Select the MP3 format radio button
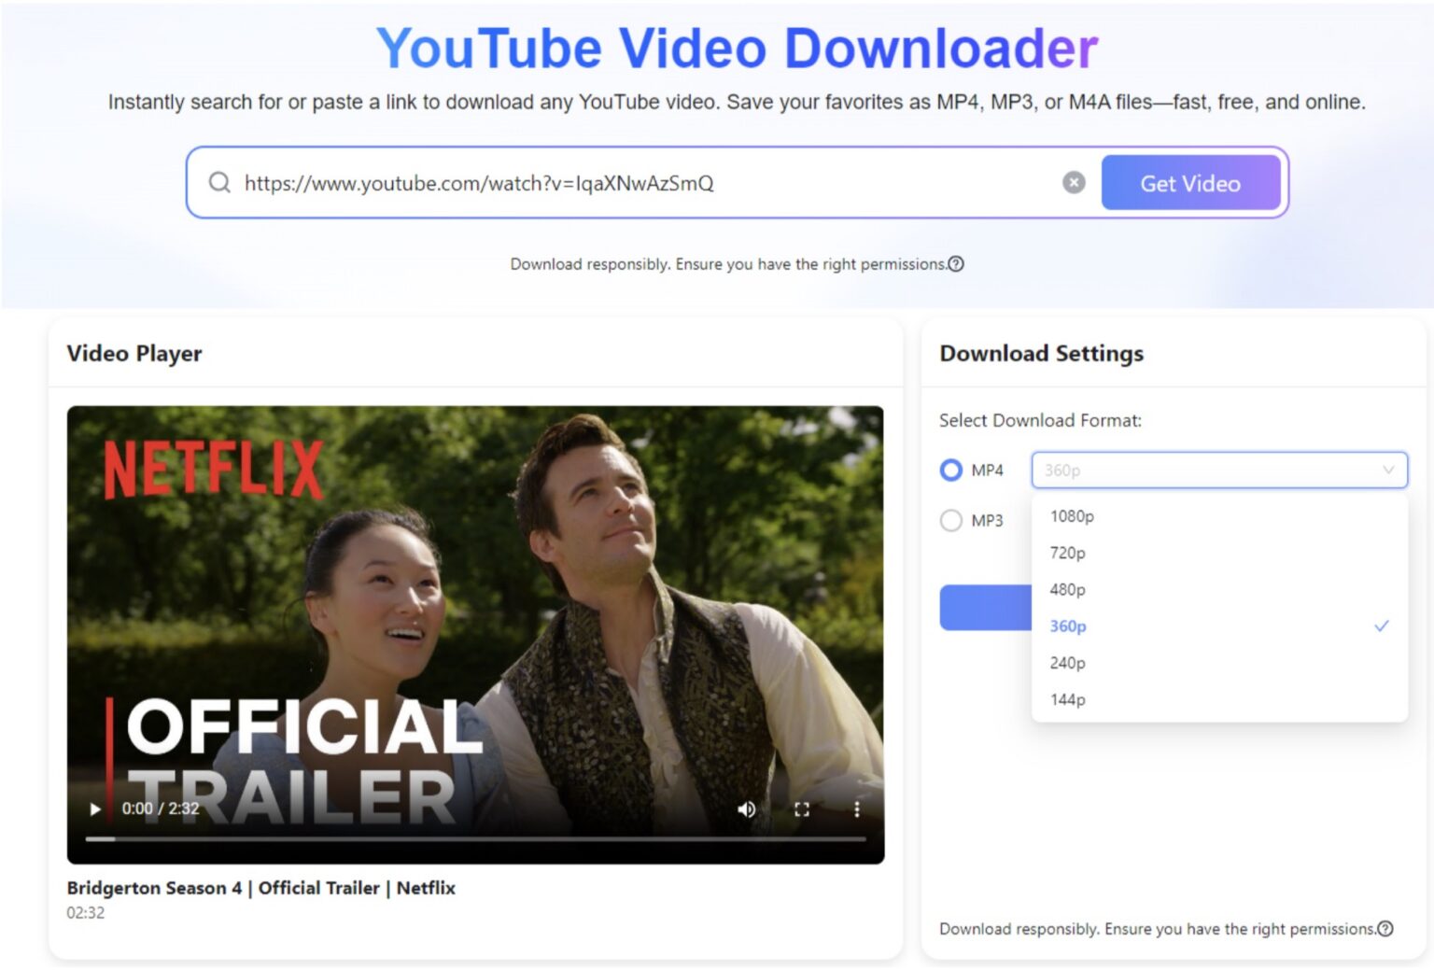The image size is (1434, 970). pyautogui.click(x=950, y=520)
